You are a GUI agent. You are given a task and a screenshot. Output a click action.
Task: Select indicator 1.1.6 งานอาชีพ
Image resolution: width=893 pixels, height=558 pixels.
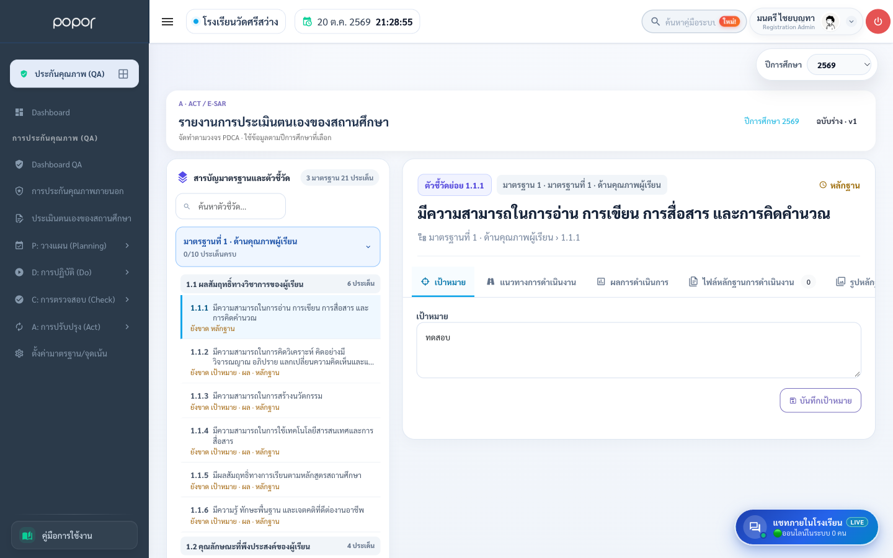coord(280,515)
